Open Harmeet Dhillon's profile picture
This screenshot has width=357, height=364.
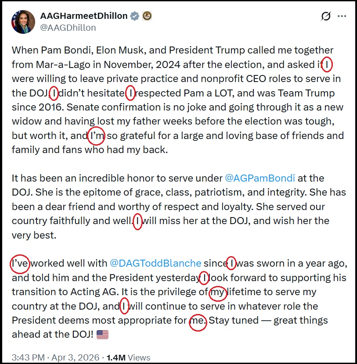(x=23, y=21)
